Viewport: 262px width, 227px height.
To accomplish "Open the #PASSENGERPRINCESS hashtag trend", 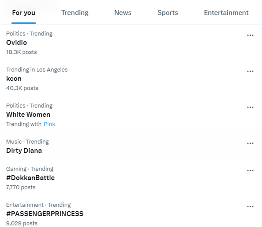I will click(x=45, y=214).
